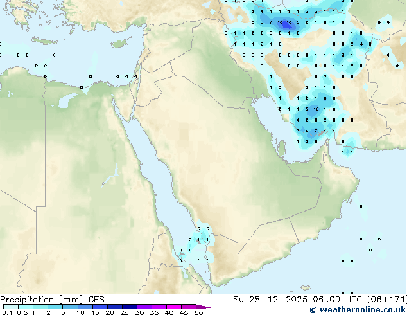Screen dimensions: 407x315
Task: Click Socotra island near the bottom
Action: (x=306, y=288)
